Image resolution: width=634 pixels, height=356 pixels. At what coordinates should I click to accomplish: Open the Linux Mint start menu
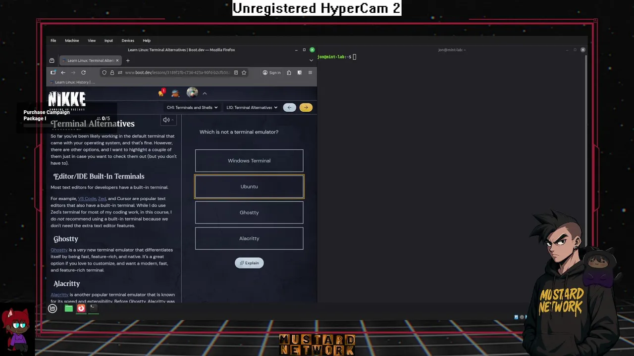click(x=53, y=309)
